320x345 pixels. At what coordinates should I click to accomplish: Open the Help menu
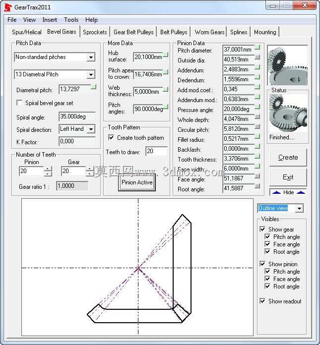(x=91, y=20)
